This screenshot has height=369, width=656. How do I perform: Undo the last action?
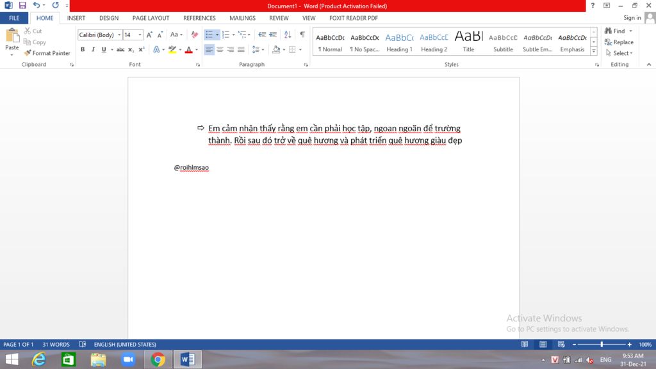pyautogui.click(x=37, y=5)
